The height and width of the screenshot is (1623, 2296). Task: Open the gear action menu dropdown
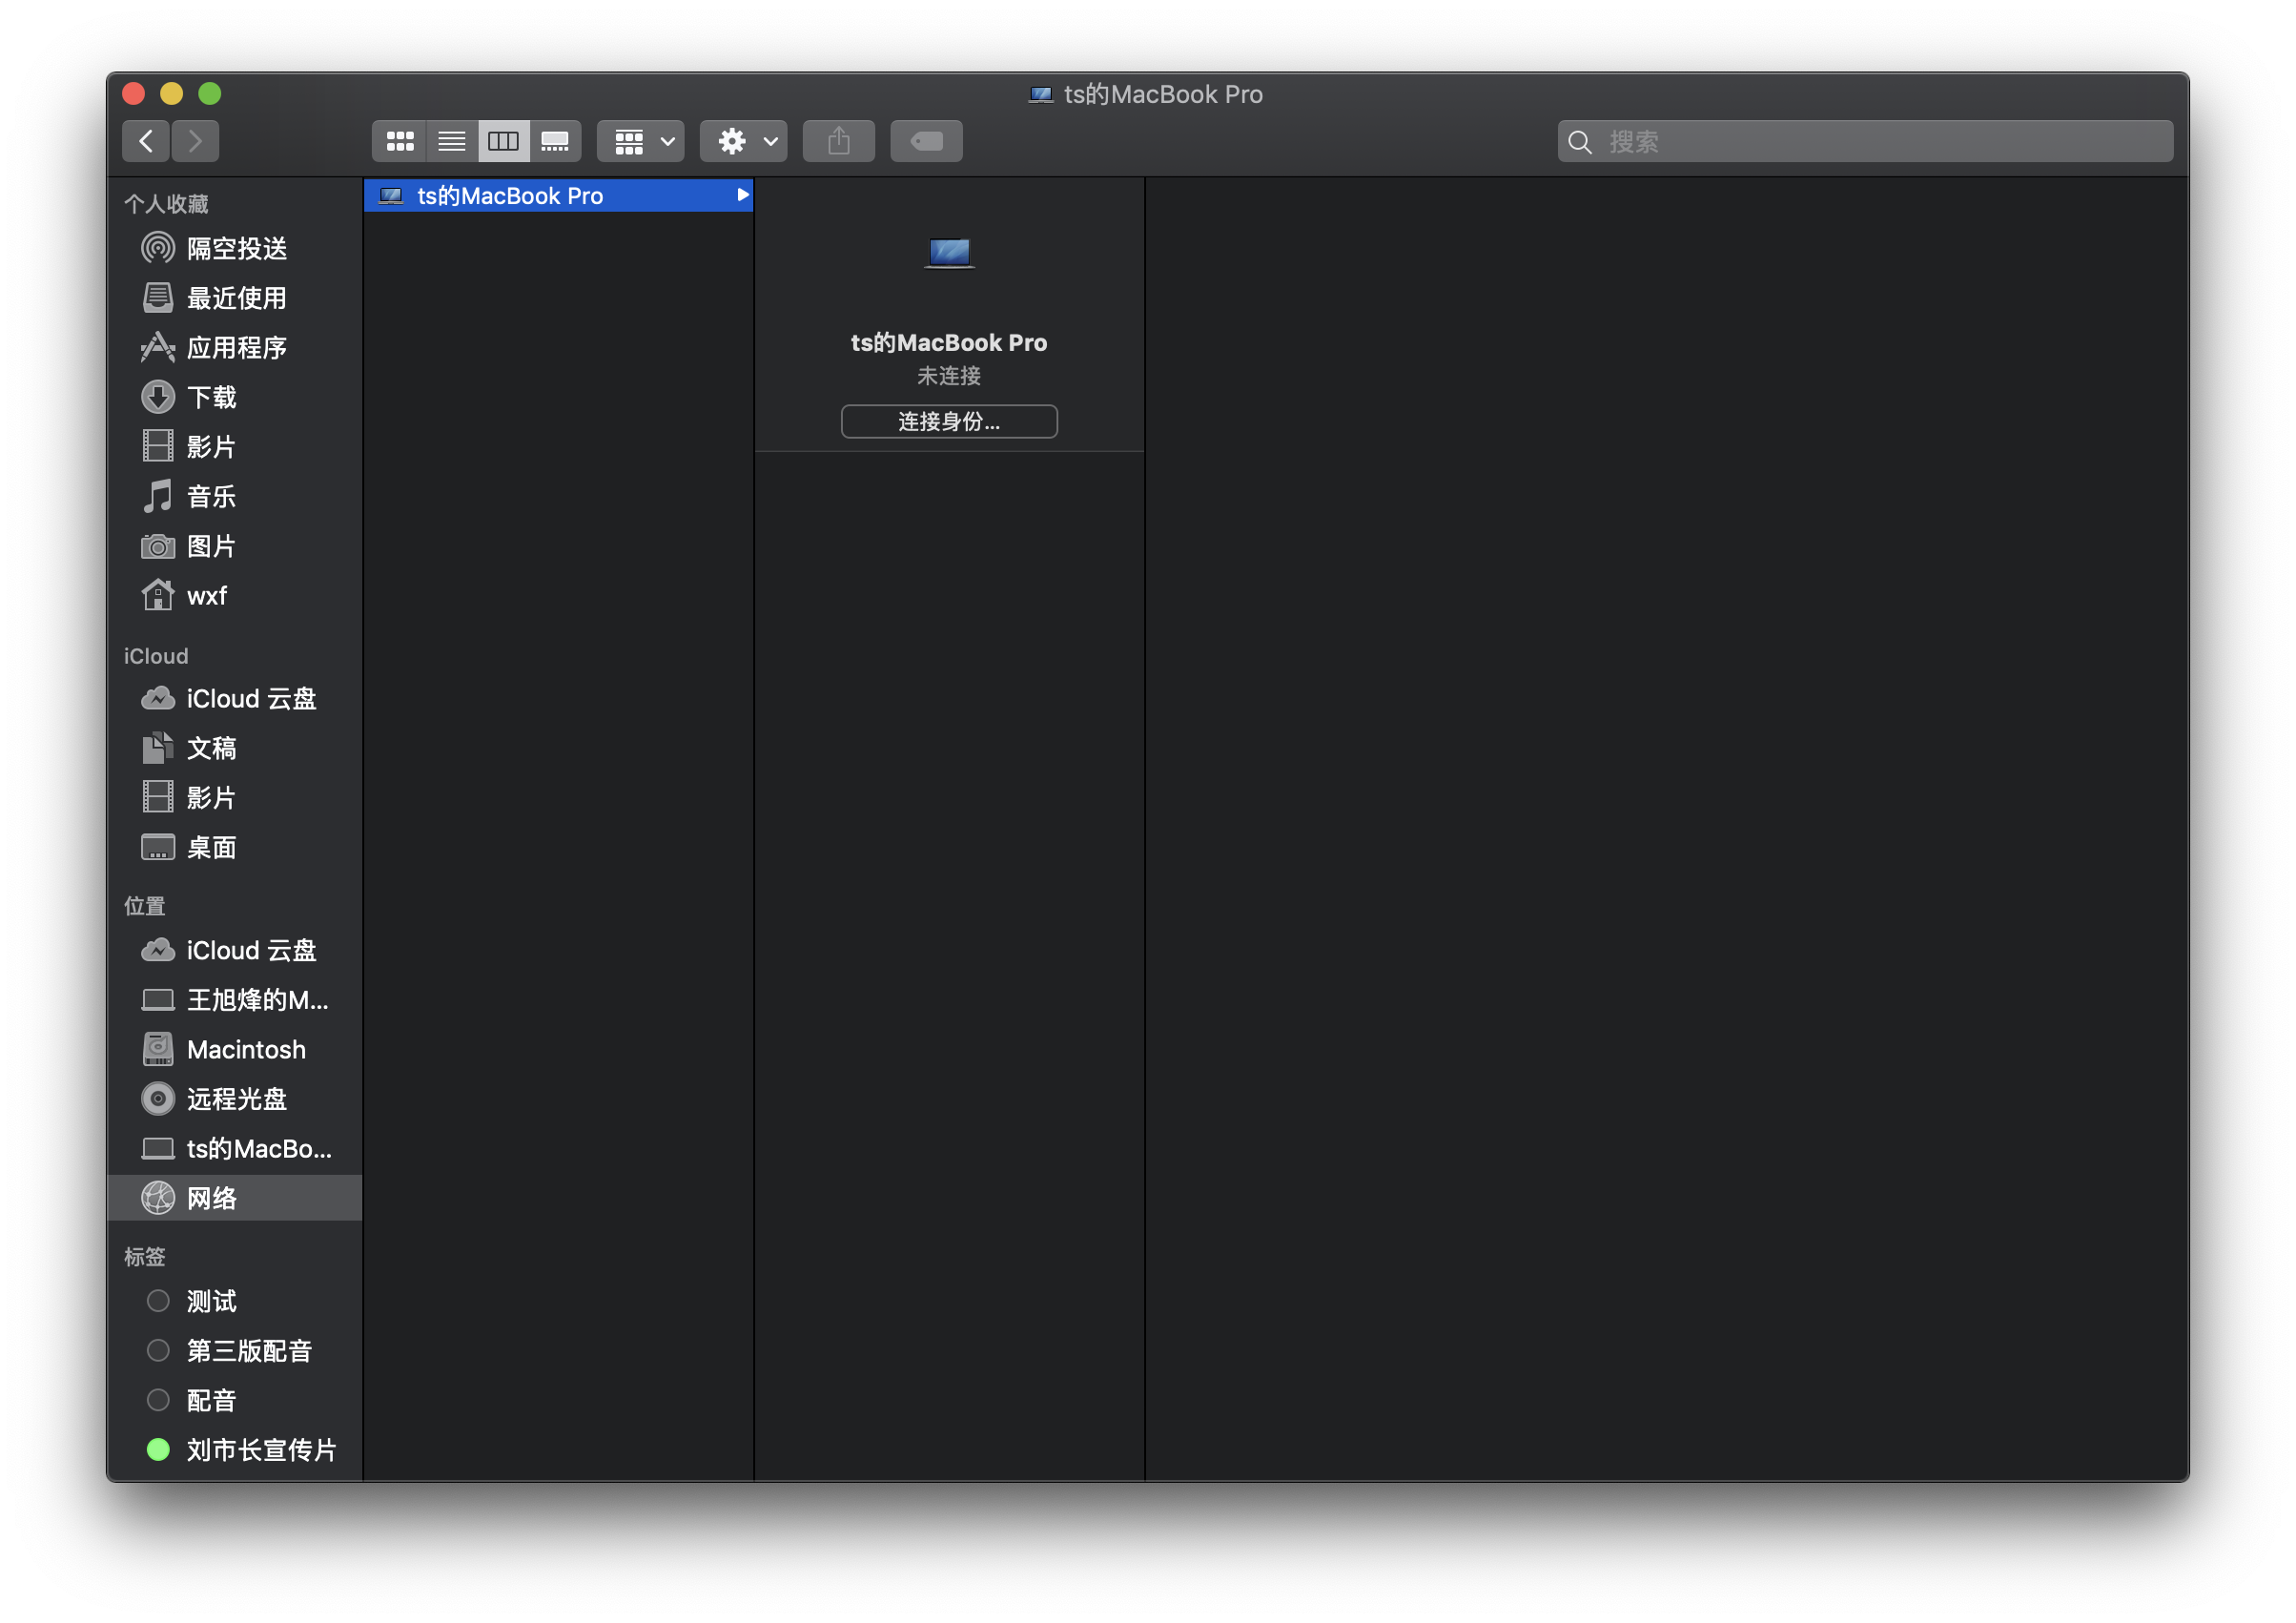pos(743,141)
